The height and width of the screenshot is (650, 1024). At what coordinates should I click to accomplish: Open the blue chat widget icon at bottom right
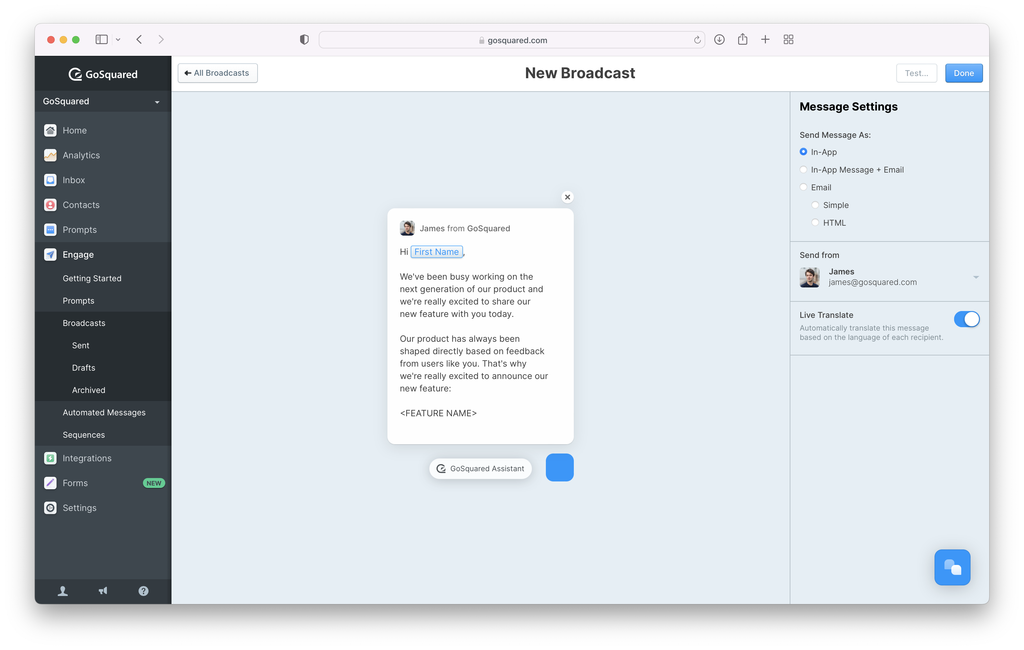952,567
